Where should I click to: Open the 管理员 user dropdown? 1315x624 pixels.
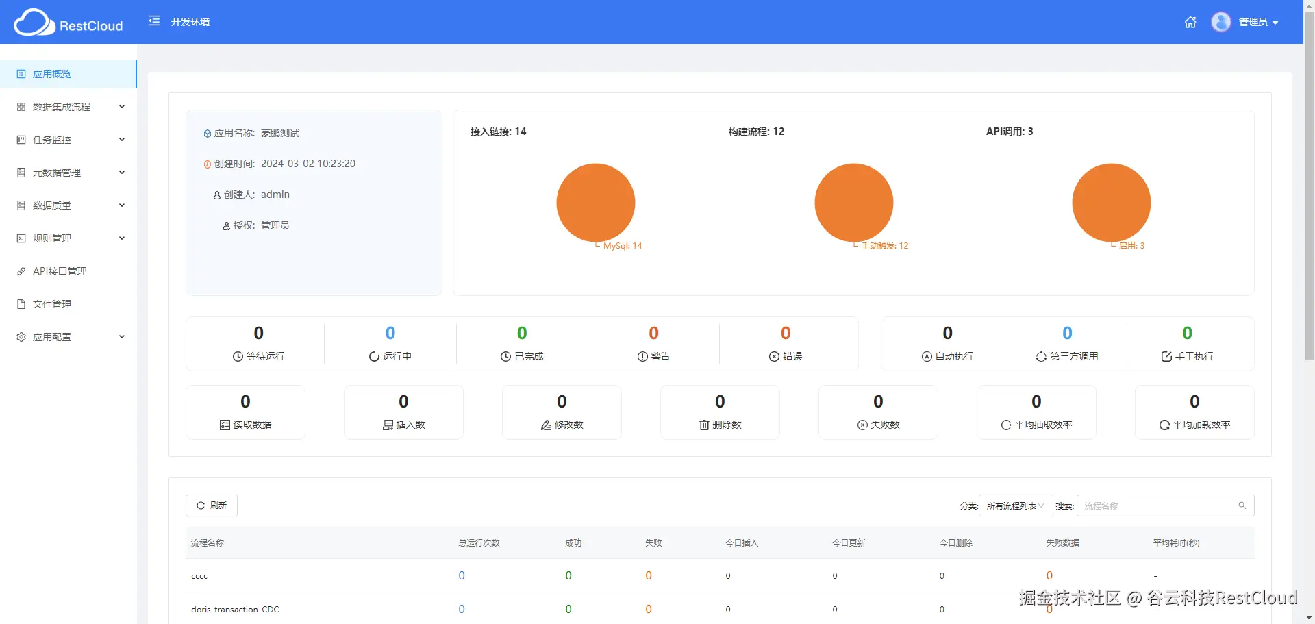[1258, 22]
